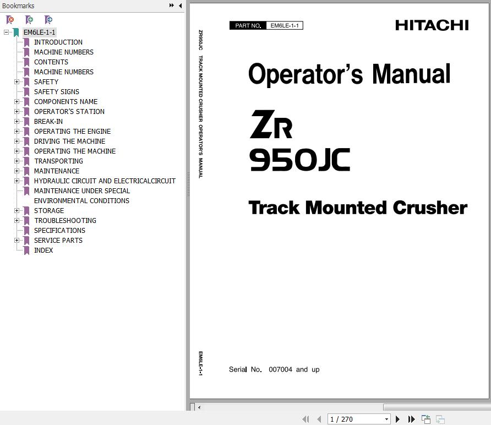Click the INDEX bookmark ribbon icon
The image size is (491, 425).
click(x=26, y=250)
